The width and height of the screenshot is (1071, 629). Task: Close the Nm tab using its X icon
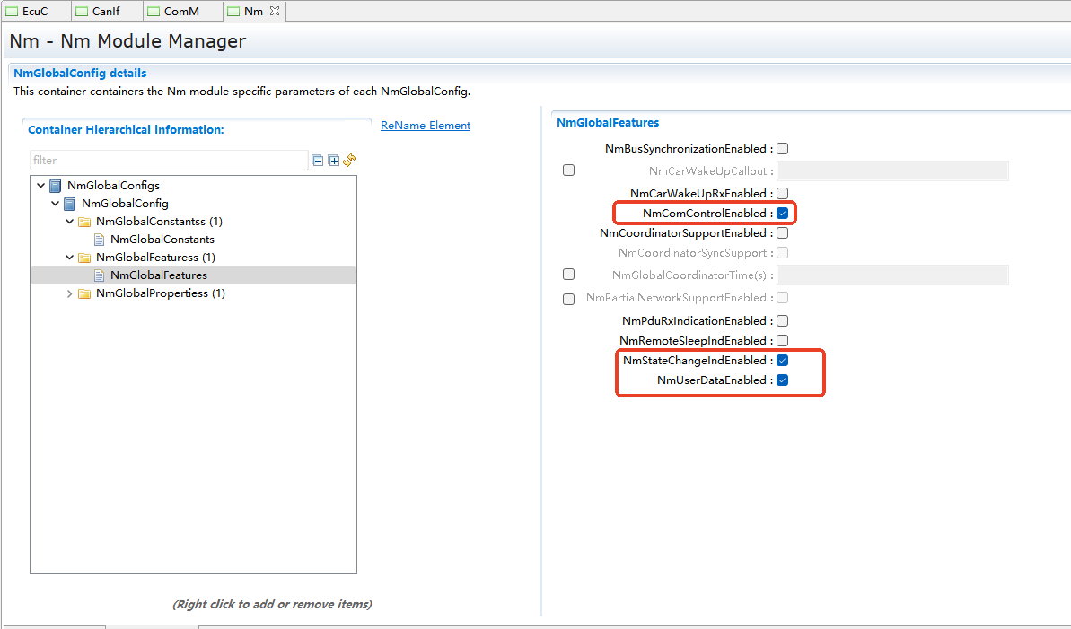point(275,11)
